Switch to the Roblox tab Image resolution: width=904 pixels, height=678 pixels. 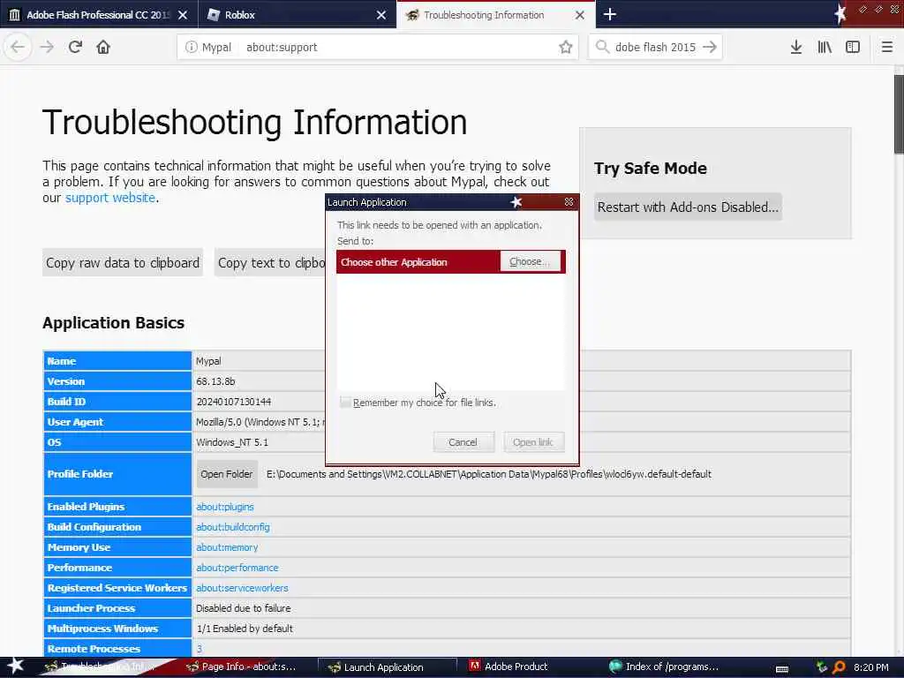pyautogui.click(x=297, y=15)
